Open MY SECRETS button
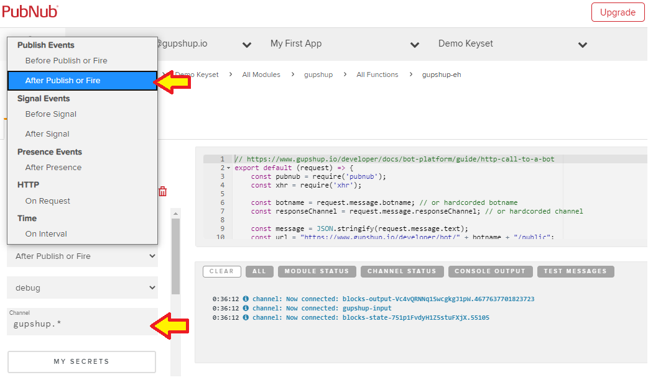Screen dimensions: 648x380 pyautogui.click(x=81, y=362)
